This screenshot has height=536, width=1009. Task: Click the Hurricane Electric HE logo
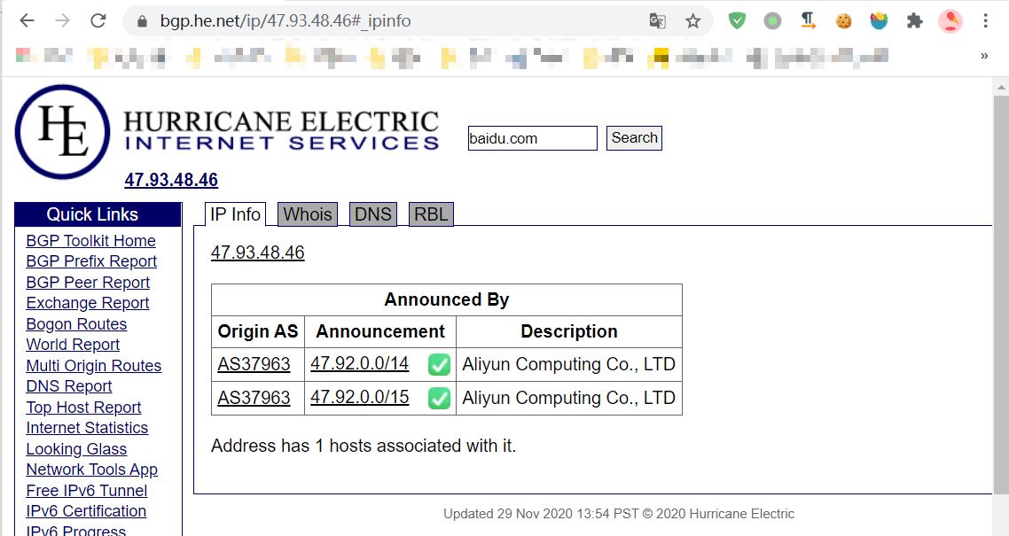point(62,132)
